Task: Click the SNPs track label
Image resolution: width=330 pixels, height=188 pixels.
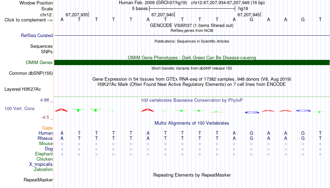Action: pos(47,52)
